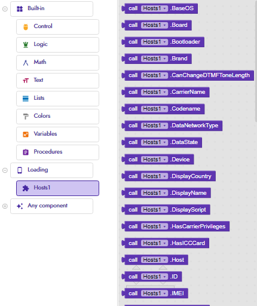Expand the Any component group
This screenshot has width=257, height=306.
[5, 206]
